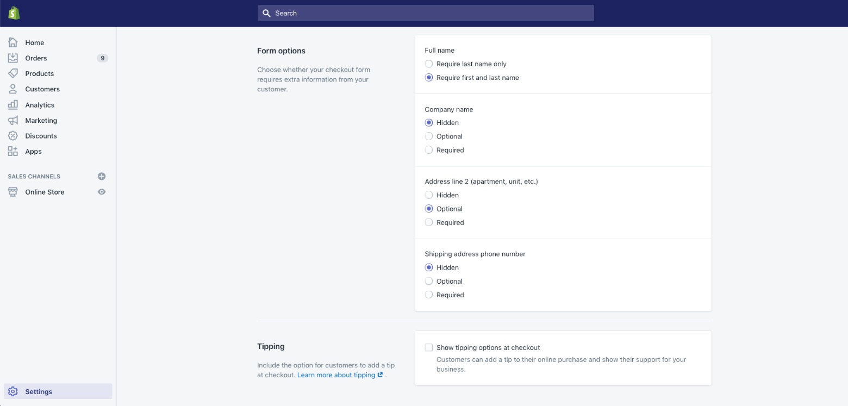View Online Store with eye icon

pyautogui.click(x=102, y=192)
